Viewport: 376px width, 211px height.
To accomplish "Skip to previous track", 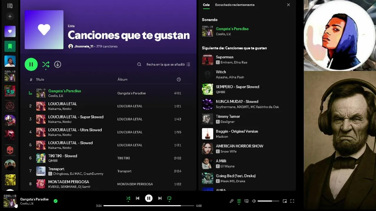I will point(137,198).
